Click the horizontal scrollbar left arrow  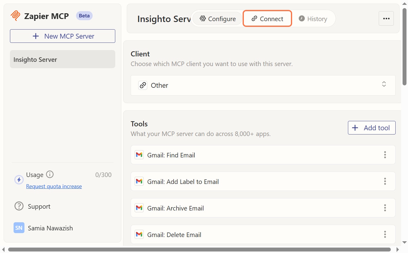click(3, 249)
